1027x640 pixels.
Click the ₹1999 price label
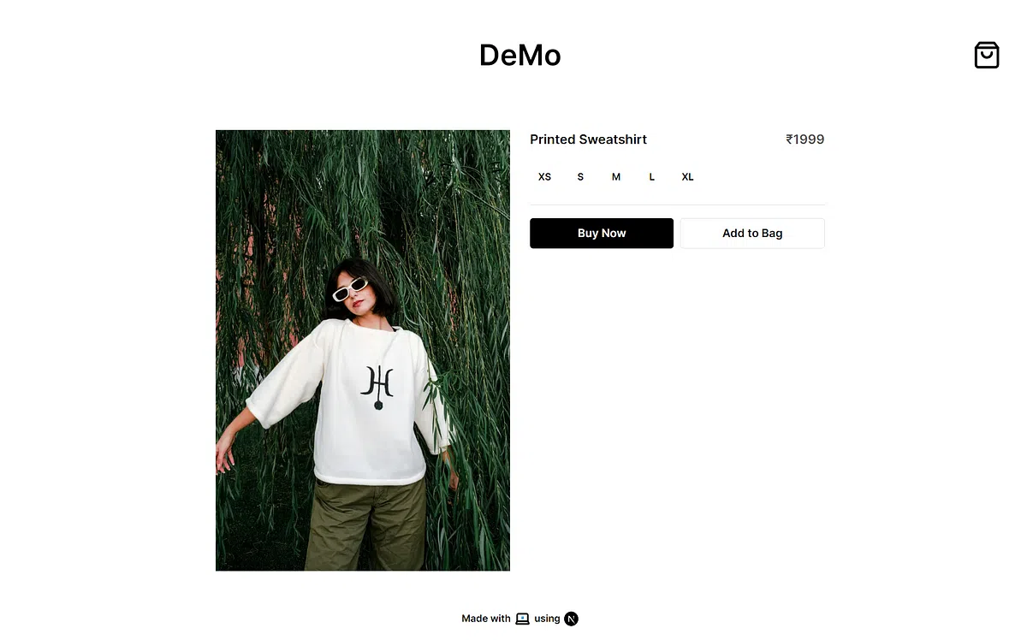[805, 139]
